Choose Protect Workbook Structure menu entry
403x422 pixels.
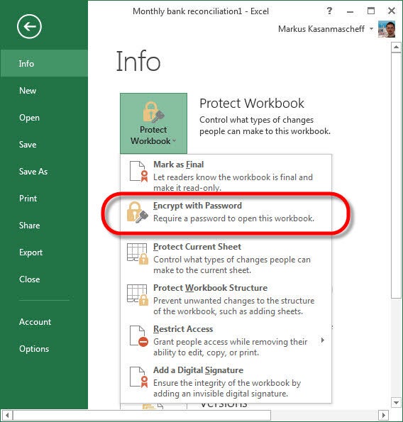(226, 299)
